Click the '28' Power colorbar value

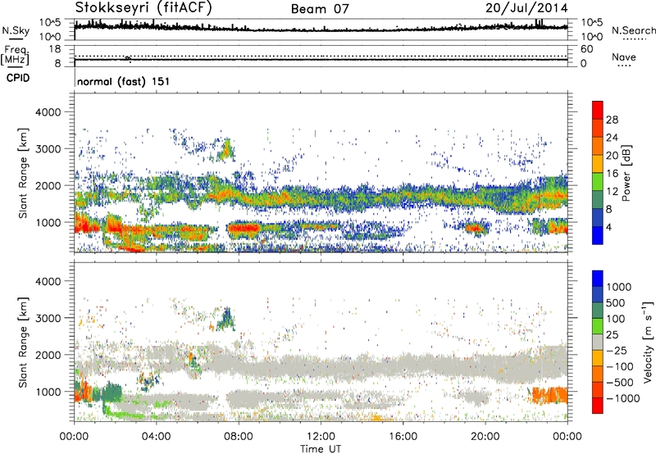click(612, 120)
